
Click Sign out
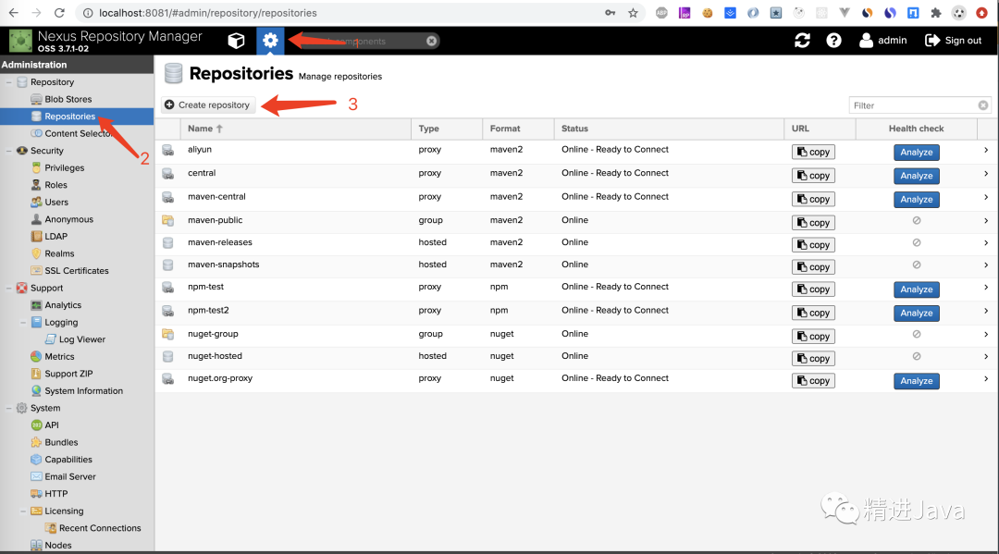pos(953,41)
